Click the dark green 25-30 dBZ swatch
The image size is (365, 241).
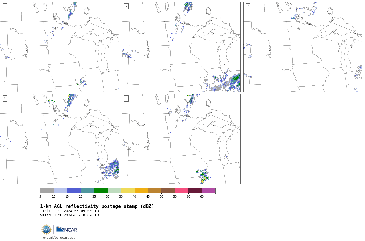(x=101, y=190)
